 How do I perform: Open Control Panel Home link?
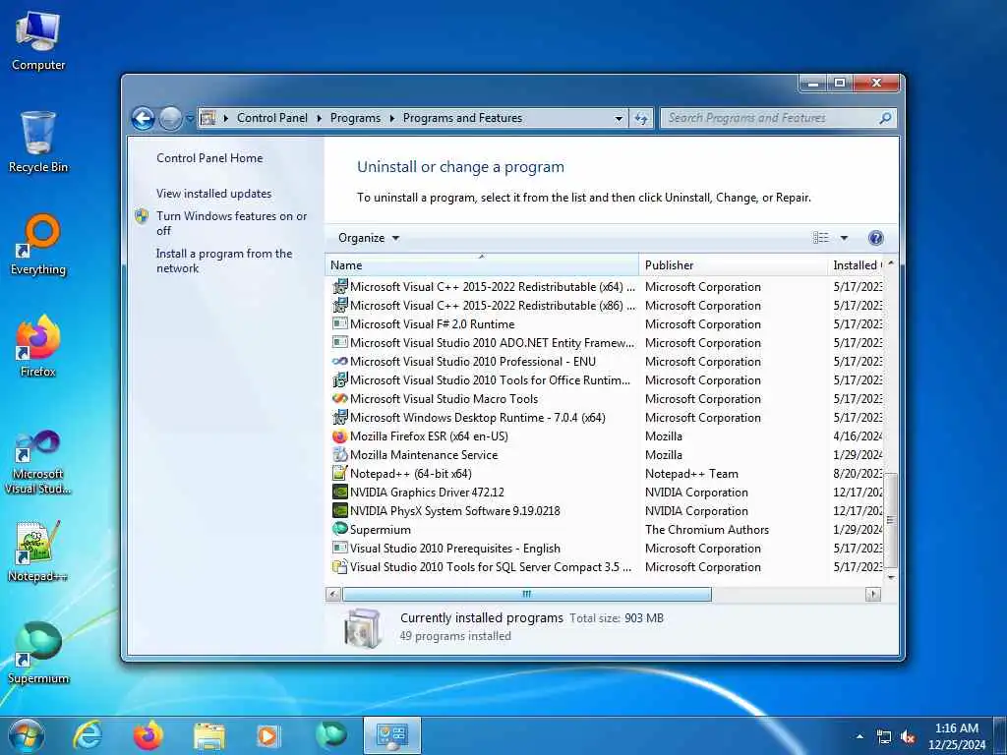click(209, 158)
